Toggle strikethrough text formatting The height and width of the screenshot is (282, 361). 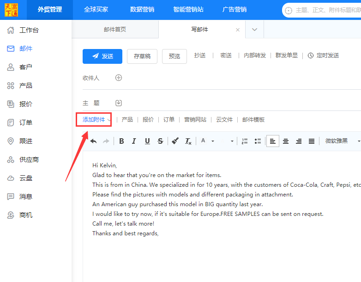pos(160,141)
